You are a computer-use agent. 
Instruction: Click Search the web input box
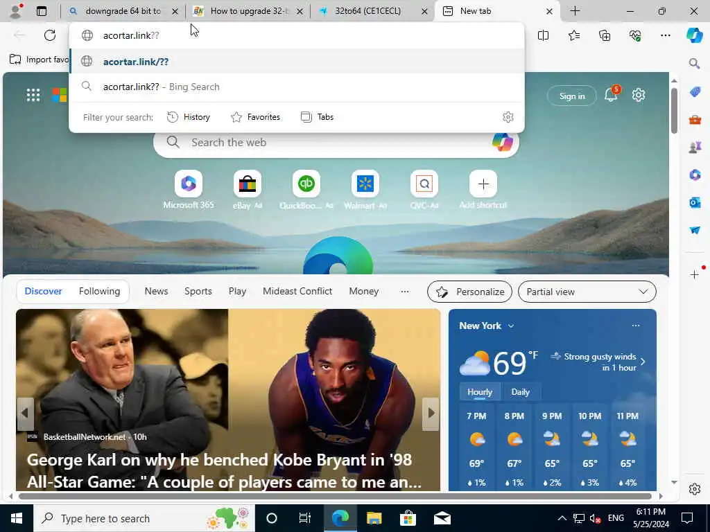pos(336,142)
